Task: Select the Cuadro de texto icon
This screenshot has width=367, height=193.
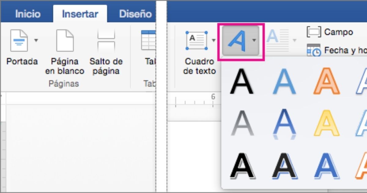Action: click(197, 40)
